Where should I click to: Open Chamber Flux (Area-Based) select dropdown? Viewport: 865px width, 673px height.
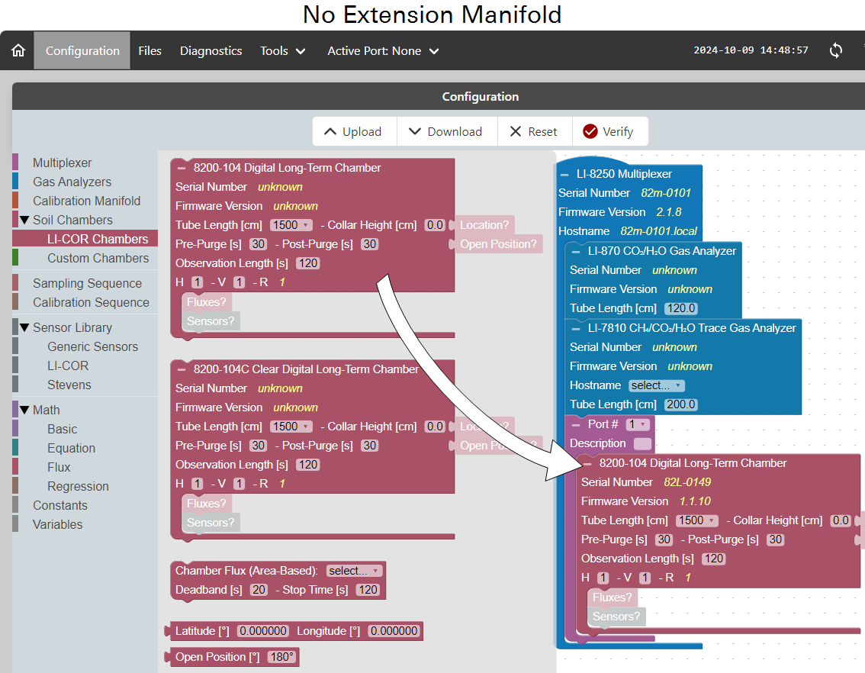click(x=354, y=571)
